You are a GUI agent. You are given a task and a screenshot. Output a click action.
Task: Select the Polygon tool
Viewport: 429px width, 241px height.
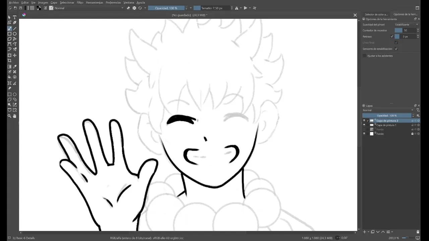point(9,39)
